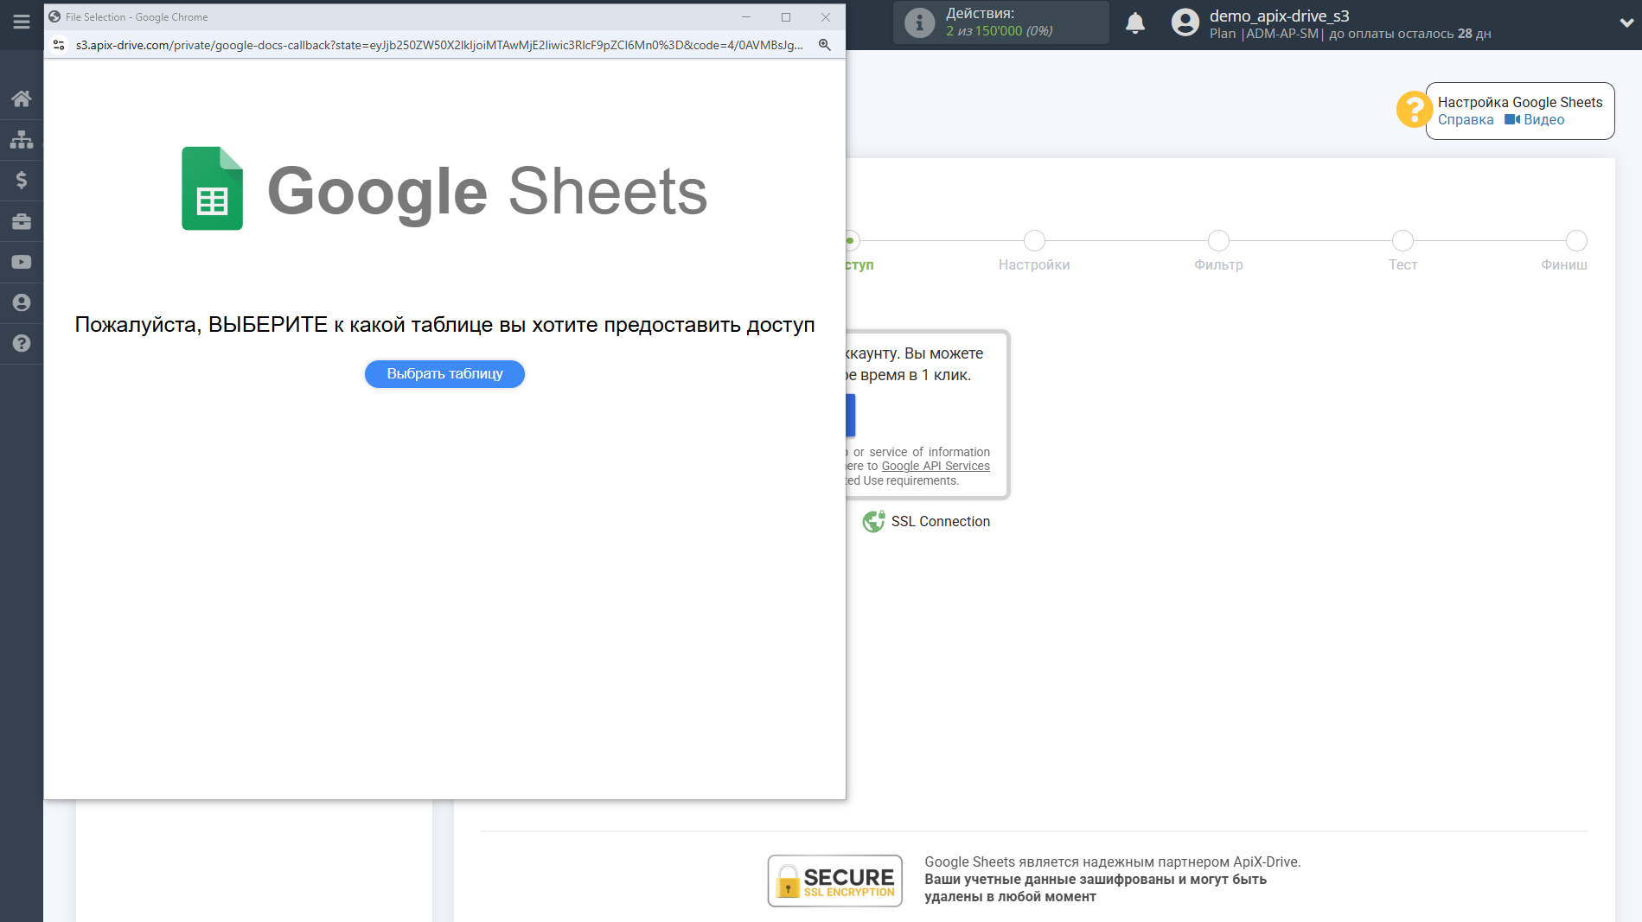Click the zoom magnifier icon in the popup address bar
The height and width of the screenshot is (922, 1642).
coord(825,45)
